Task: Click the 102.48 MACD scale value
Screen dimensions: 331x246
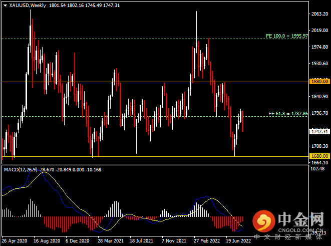Action: (317, 169)
